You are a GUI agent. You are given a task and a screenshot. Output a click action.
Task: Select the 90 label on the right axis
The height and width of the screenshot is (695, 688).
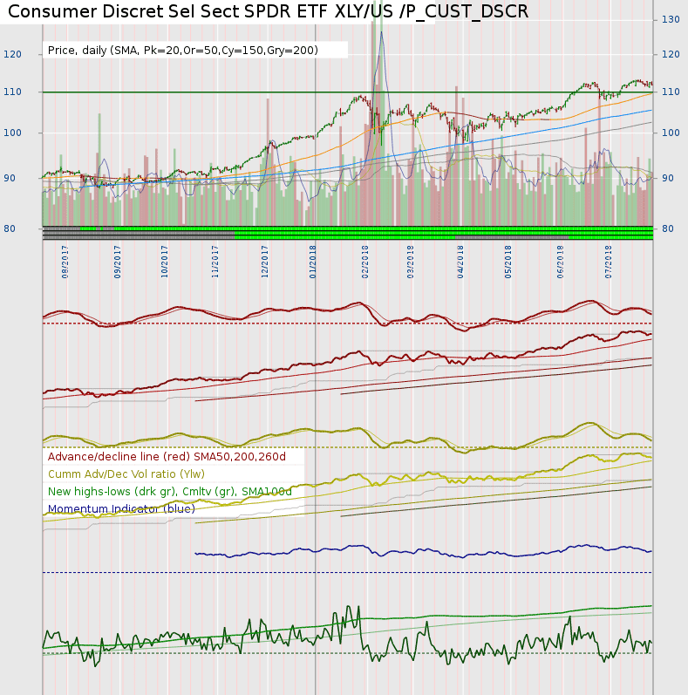[x=668, y=178]
